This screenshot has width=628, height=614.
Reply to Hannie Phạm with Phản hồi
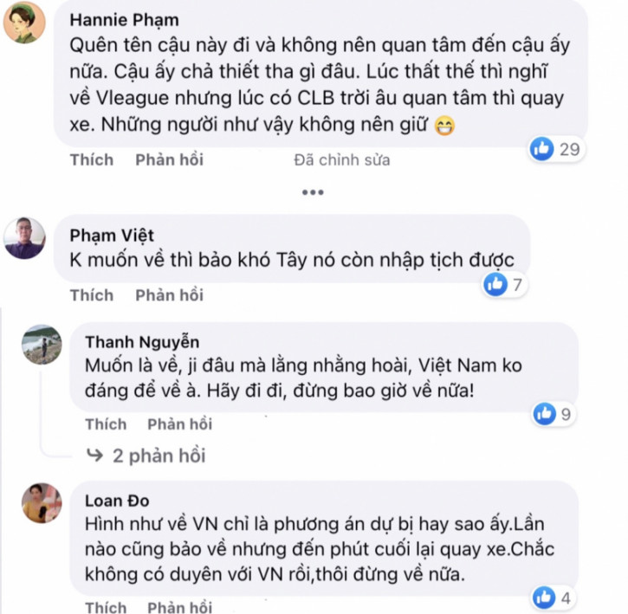pyautogui.click(x=170, y=160)
